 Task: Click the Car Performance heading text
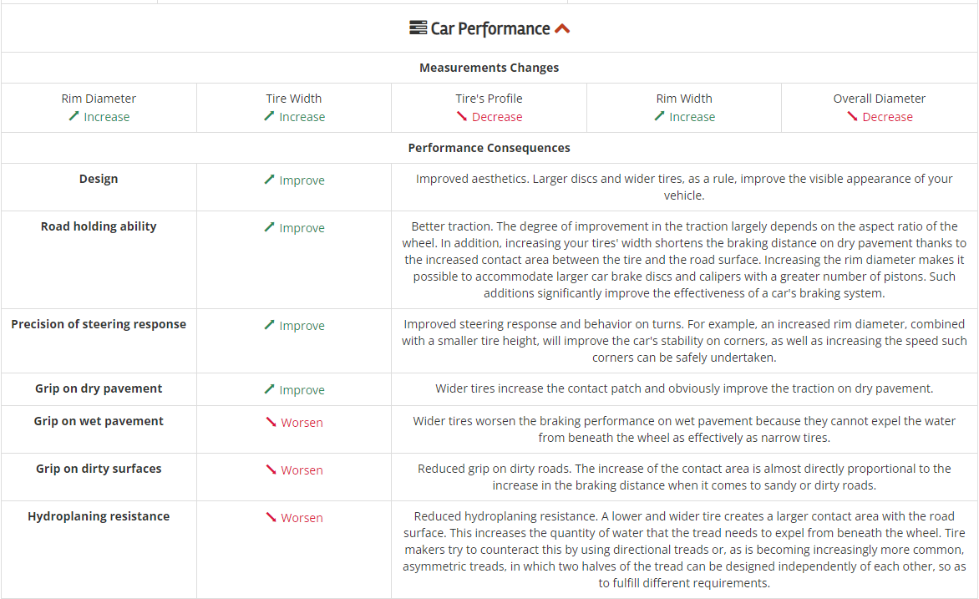(490, 28)
